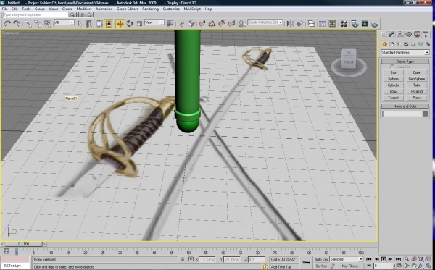Toggle the Angle Snap button
Image resolution: width=435 pixels, height=270 pixels.
point(212,24)
